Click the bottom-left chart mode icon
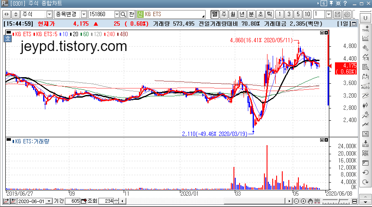Screen dimensions: 372x207 6,201
